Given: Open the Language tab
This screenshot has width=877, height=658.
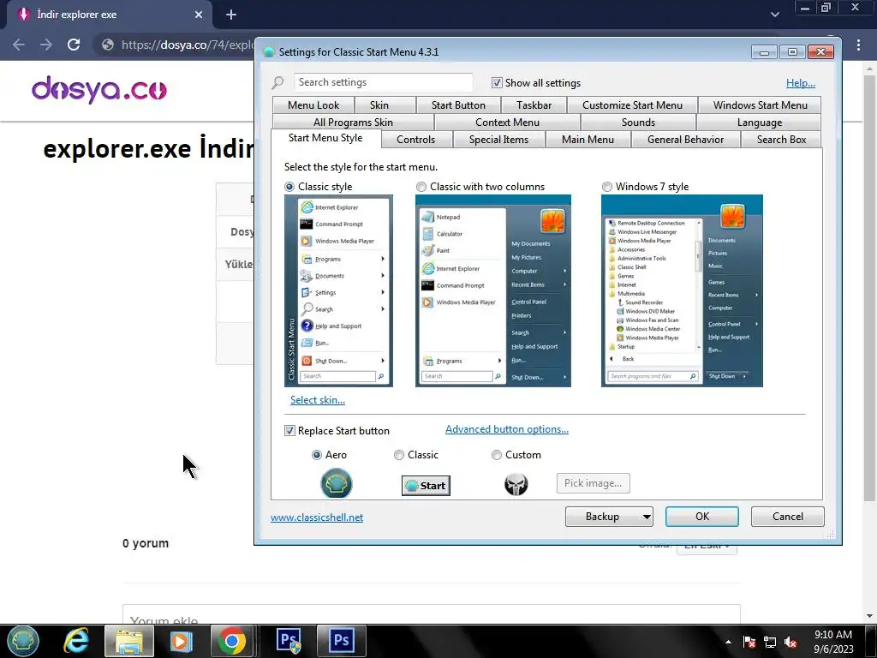Looking at the screenshot, I should pos(759,123).
